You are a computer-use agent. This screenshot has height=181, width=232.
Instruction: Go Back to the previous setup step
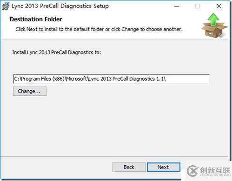[129, 167]
